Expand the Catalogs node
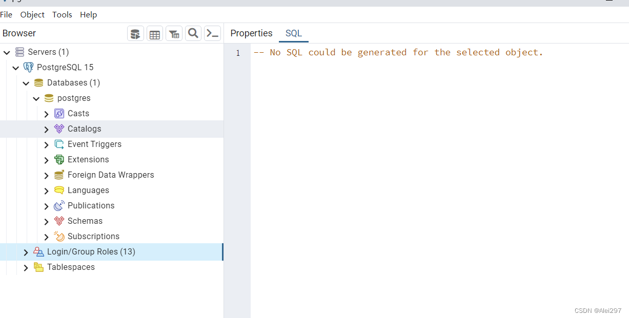Image resolution: width=629 pixels, height=318 pixels. pyautogui.click(x=47, y=130)
